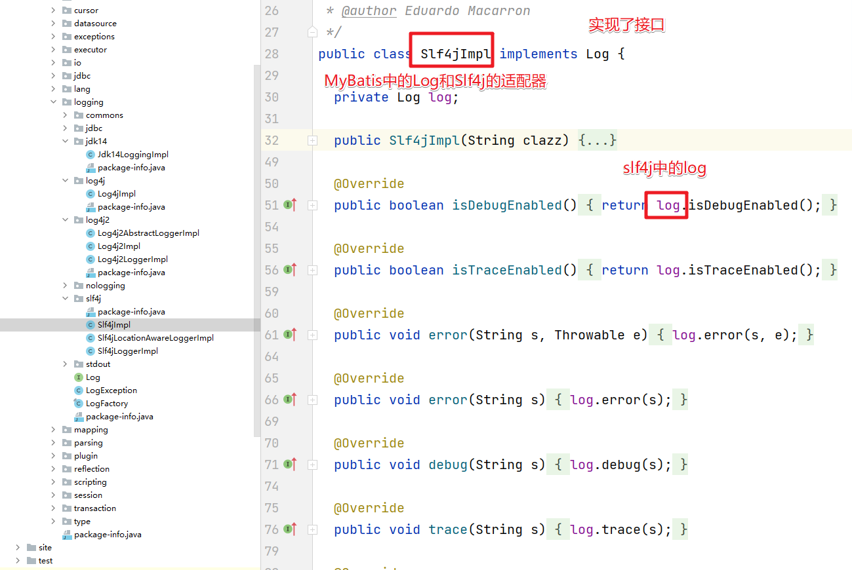The height and width of the screenshot is (570, 852).
Task: Collapse the log4j2 folder
Action: coord(66,220)
